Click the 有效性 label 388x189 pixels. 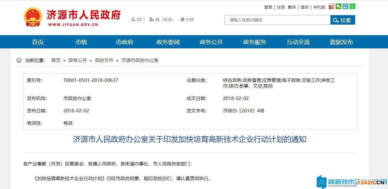point(35,123)
